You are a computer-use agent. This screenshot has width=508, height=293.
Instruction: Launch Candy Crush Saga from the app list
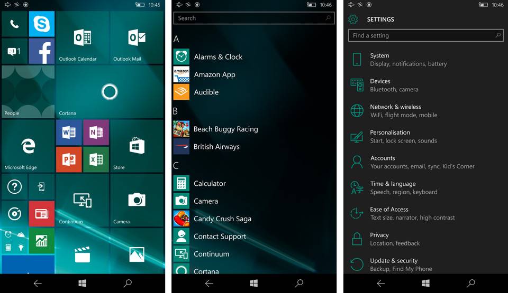click(x=222, y=219)
